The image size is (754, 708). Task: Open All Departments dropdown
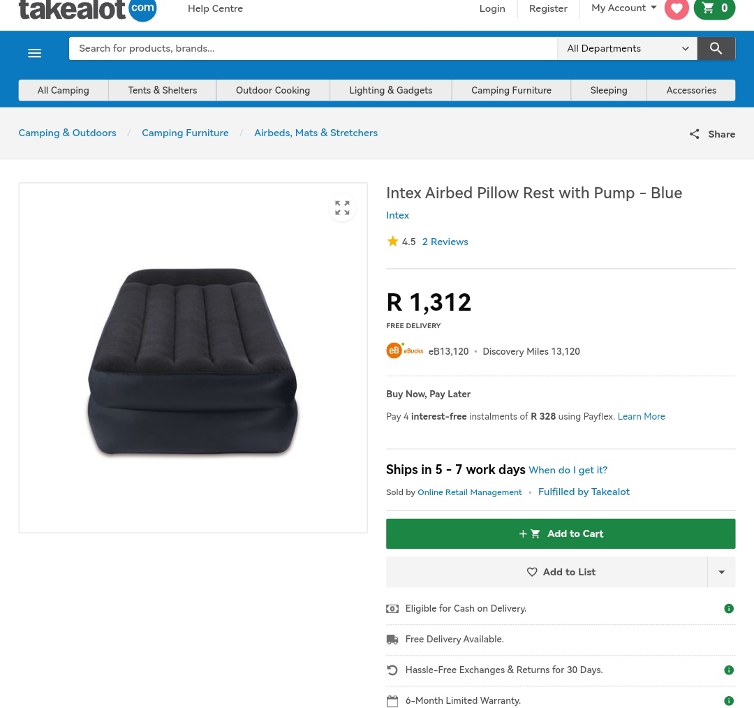tap(627, 48)
